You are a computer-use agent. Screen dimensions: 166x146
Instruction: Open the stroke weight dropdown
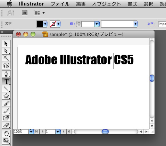coord(97,24)
